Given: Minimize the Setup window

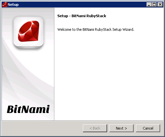Looking at the screenshot, I should [149, 5].
